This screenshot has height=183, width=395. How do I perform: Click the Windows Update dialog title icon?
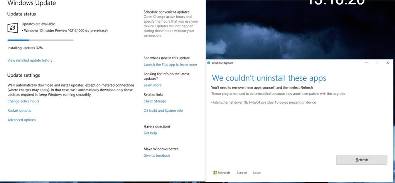pyautogui.click(x=209, y=63)
